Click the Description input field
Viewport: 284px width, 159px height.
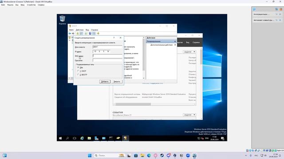107,60
